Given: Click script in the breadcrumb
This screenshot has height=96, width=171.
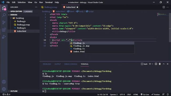Looking at the screenshot, I should (91, 11).
